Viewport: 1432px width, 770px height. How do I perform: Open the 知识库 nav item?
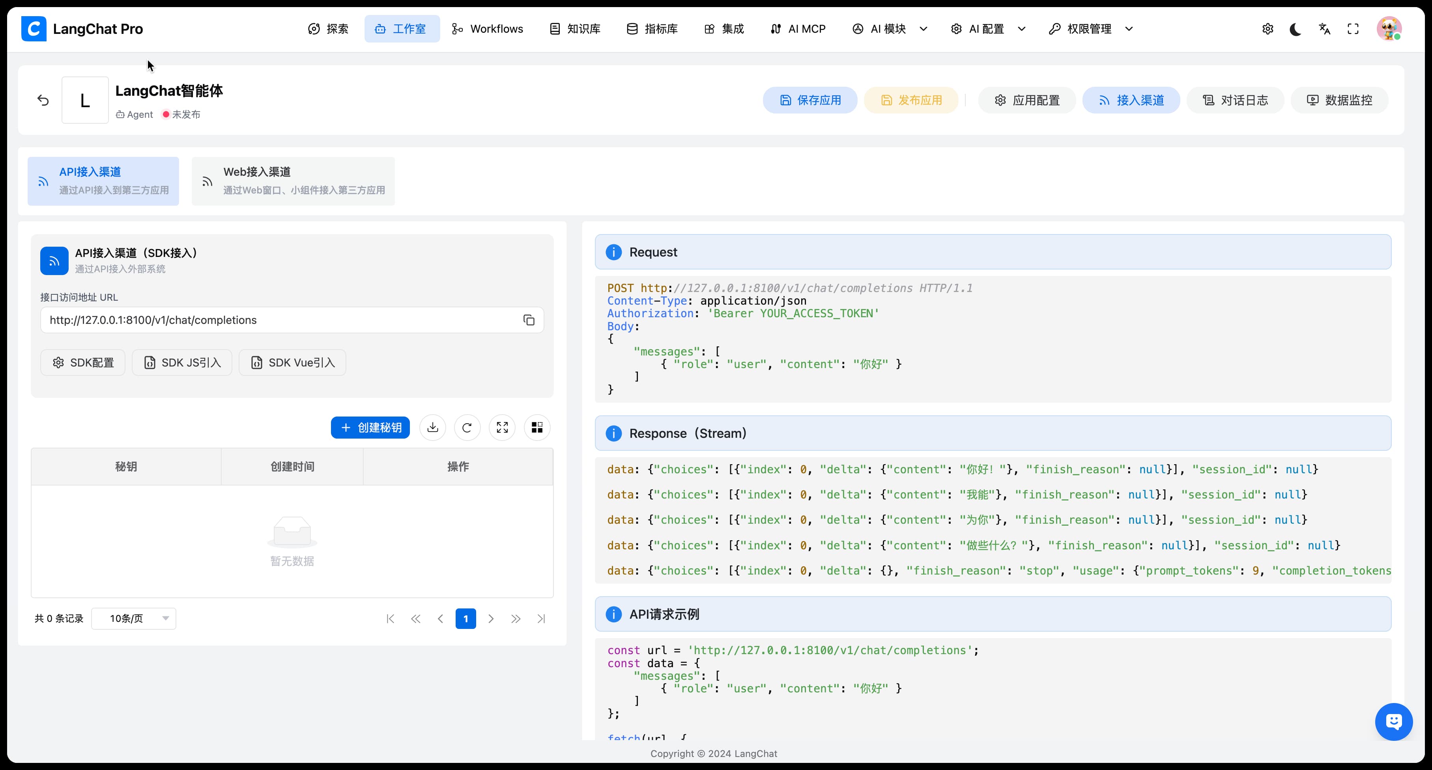point(575,29)
